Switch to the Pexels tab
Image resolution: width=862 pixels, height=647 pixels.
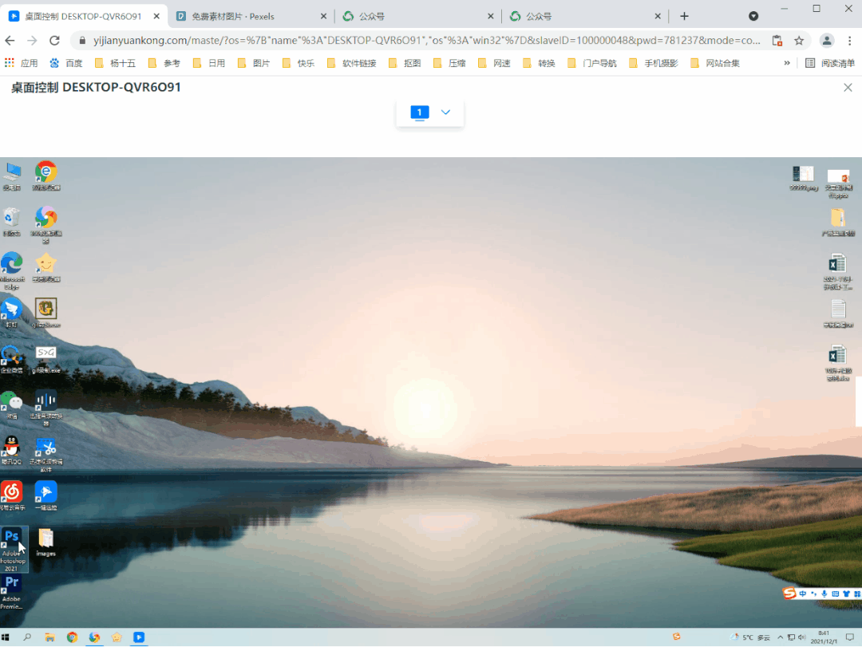251,17
